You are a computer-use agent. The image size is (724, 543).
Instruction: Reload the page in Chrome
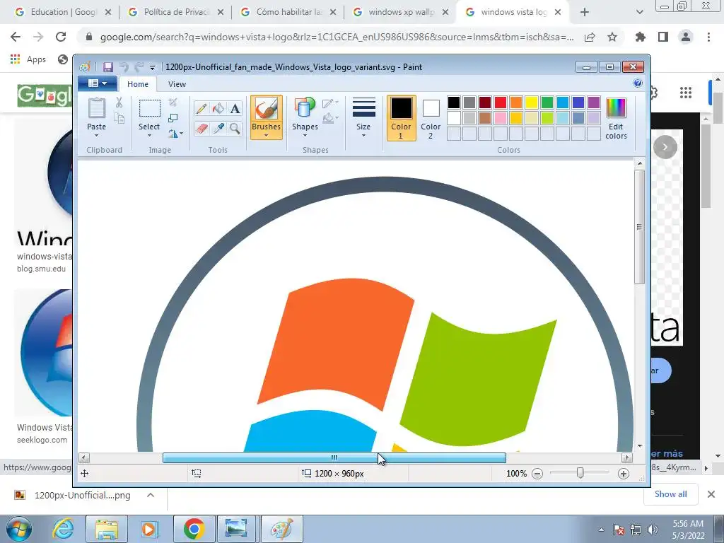[x=61, y=37]
